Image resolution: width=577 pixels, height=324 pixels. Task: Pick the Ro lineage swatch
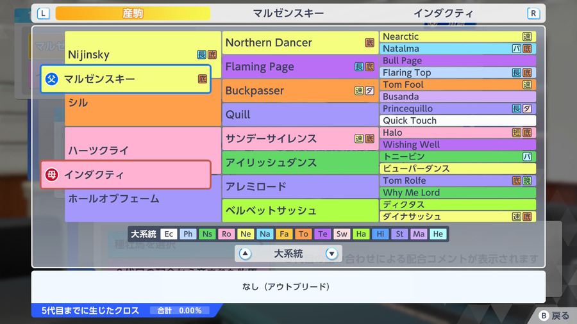click(226, 234)
